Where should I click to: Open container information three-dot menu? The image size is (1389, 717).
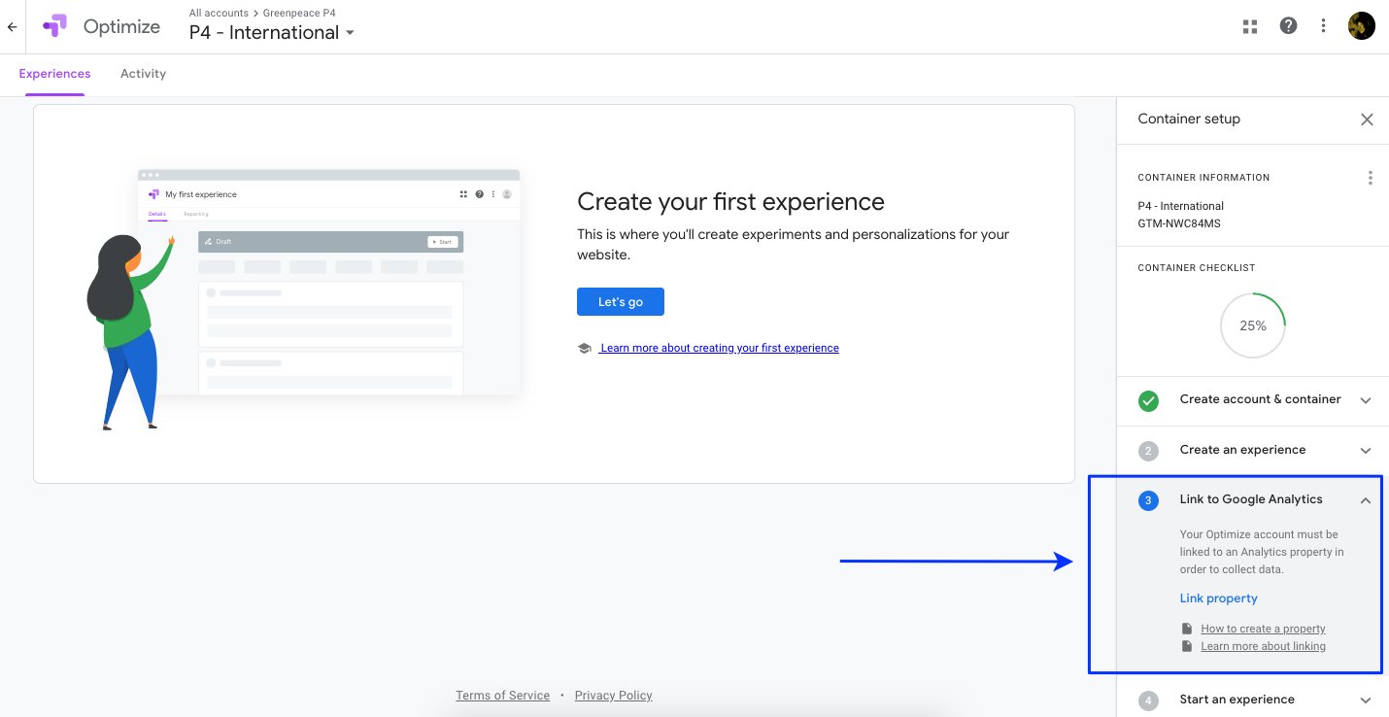coord(1370,178)
